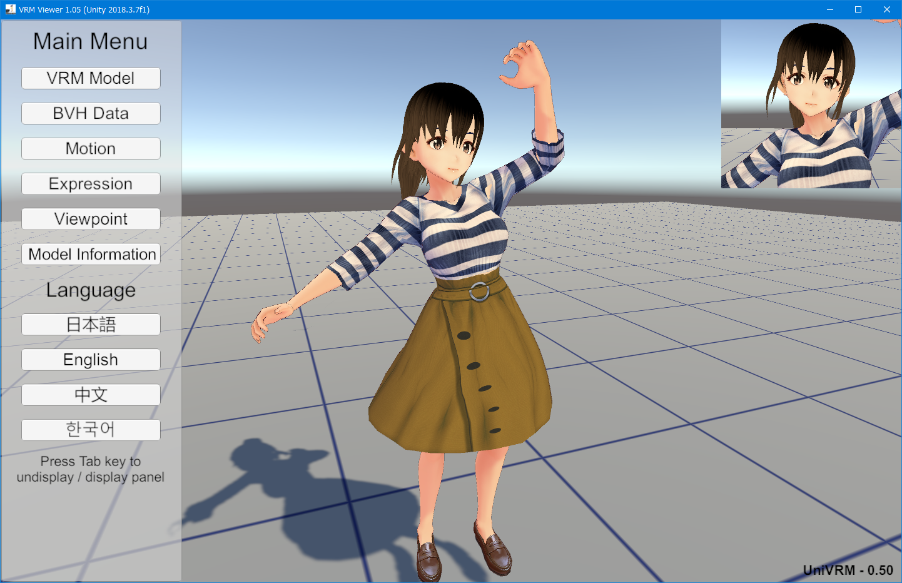902x583 pixels.
Task: Click the 'Language' heading text
Action: [x=91, y=290]
